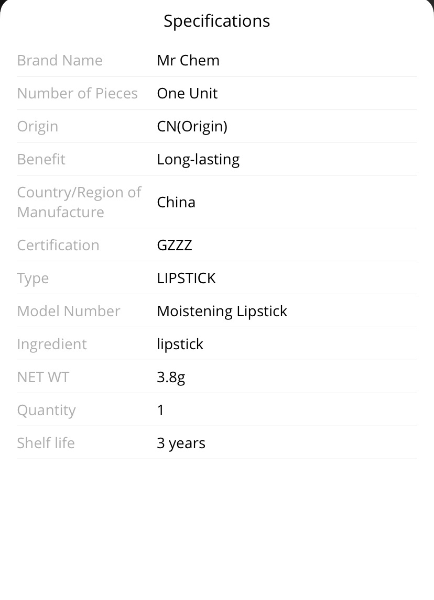The image size is (434, 600).
Task: Tap the 3 years shelf life value
Action: pos(181,443)
